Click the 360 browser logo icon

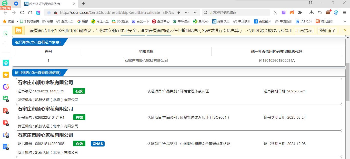[x=5, y=3]
